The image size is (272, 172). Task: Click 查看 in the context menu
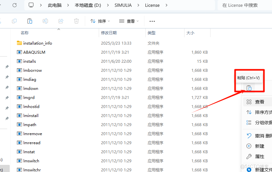pyautogui.click(x=258, y=102)
